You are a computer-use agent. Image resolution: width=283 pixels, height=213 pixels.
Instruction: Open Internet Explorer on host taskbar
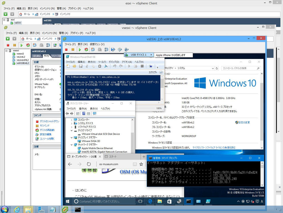(x=17, y=209)
